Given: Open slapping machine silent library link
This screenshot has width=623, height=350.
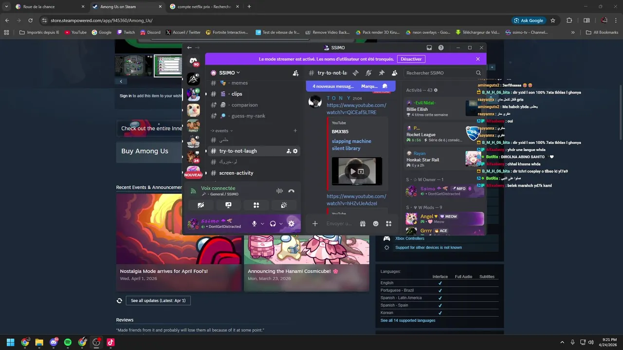Looking at the screenshot, I should tap(351, 145).
